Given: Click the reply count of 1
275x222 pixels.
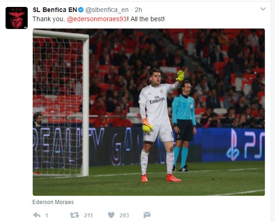Looking at the screenshot, I should (x=47, y=215).
